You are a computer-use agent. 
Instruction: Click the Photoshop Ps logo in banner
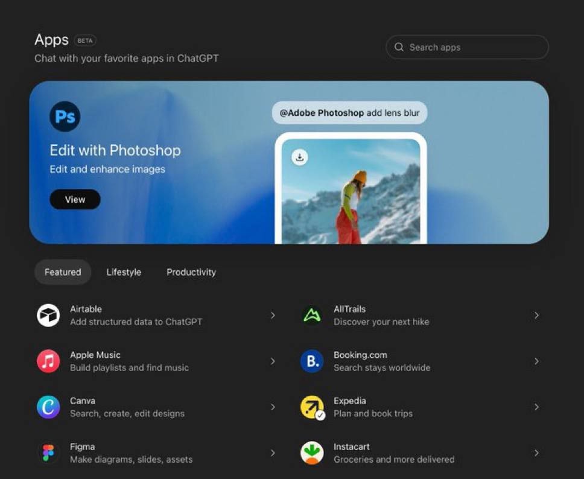(65, 116)
